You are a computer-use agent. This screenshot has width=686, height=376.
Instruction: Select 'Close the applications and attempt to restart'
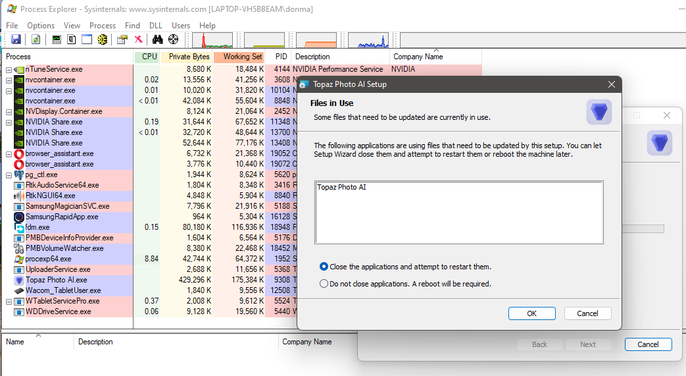324,267
